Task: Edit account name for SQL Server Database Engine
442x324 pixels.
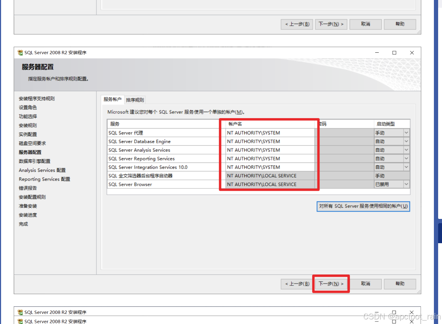Action: point(270,141)
